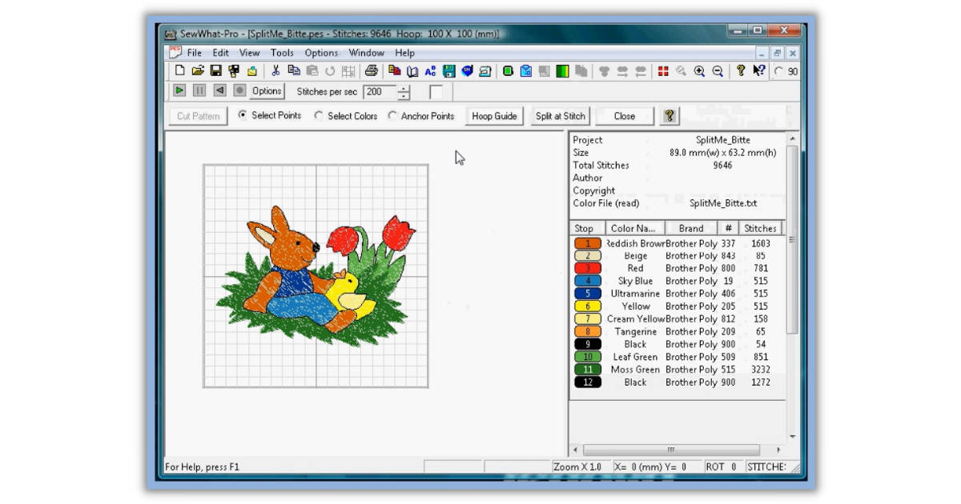The image size is (961, 504).
Task: Click the Stop column header
Action: point(585,228)
